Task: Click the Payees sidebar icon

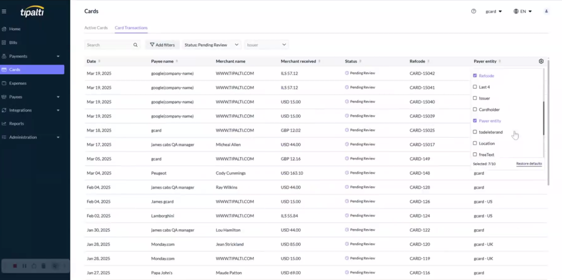Action: click(x=4, y=97)
